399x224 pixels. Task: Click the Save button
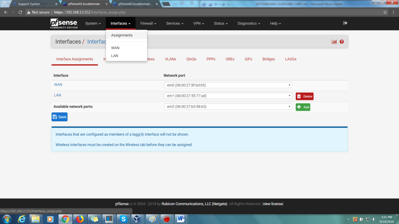(59, 117)
